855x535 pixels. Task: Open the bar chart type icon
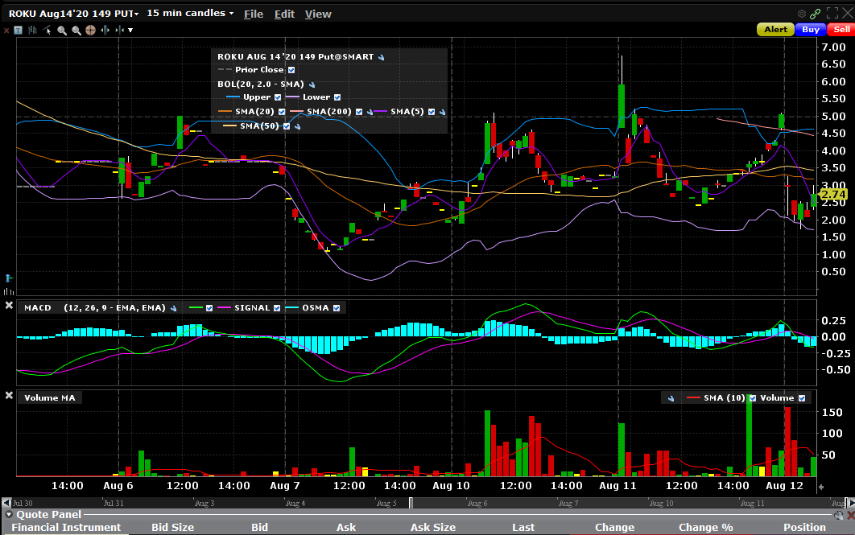(x=33, y=31)
